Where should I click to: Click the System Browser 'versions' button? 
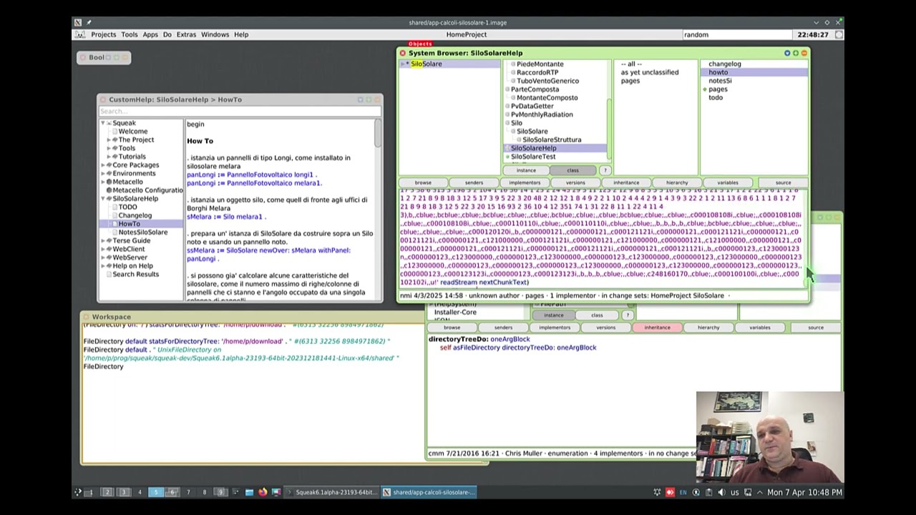pyautogui.click(x=575, y=182)
